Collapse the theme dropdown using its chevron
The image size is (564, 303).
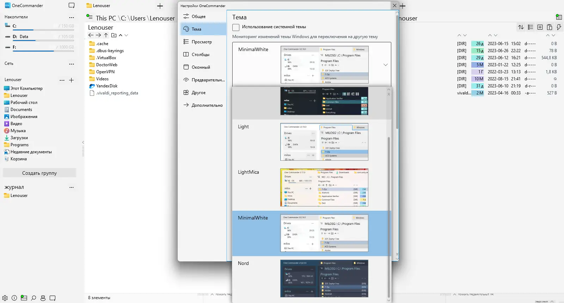click(386, 65)
